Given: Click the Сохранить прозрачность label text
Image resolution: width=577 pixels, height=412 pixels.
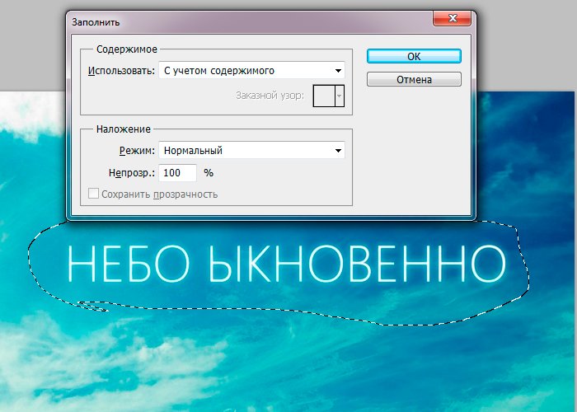Looking at the screenshot, I should 159,194.
